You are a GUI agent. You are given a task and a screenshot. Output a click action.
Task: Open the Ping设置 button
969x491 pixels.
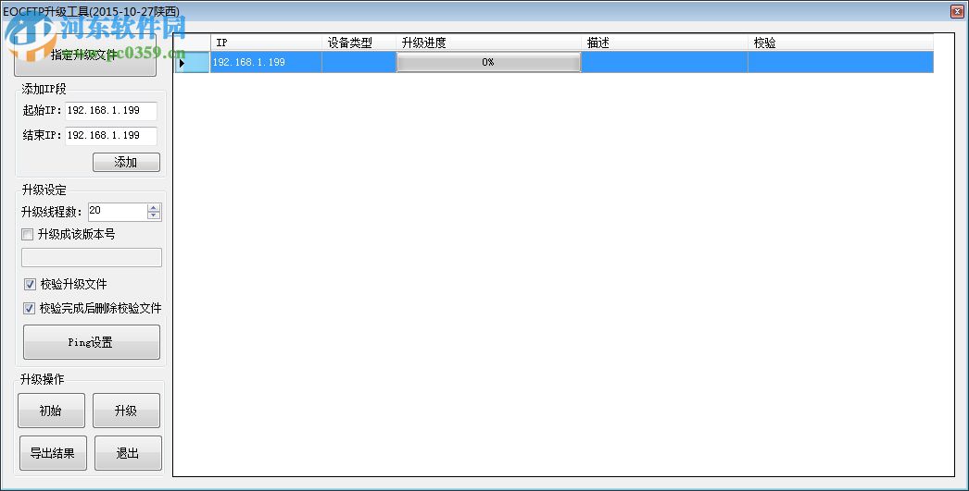[x=92, y=342]
